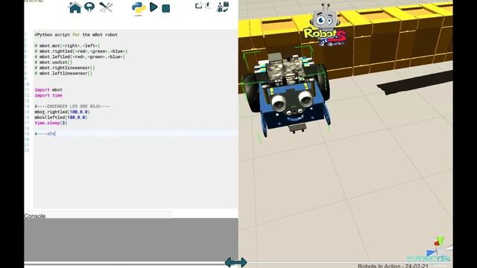
Task: Place cursor in the code line '#----APA'
Action: [x=45, y=134]
